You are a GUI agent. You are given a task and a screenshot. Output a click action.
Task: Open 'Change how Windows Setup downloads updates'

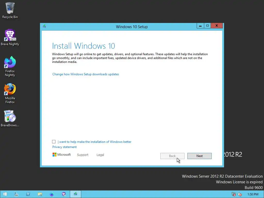pos(86,74)
